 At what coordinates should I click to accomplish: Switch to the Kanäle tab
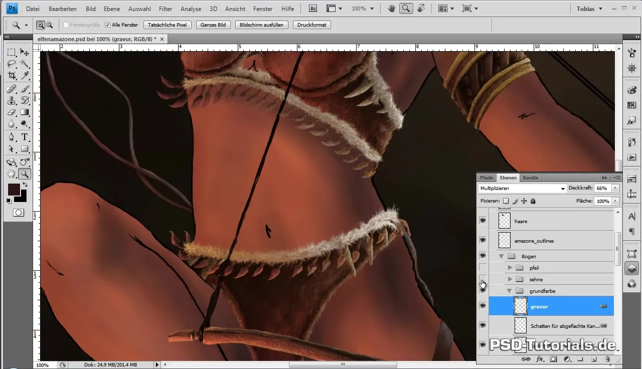tap(530, 177)
